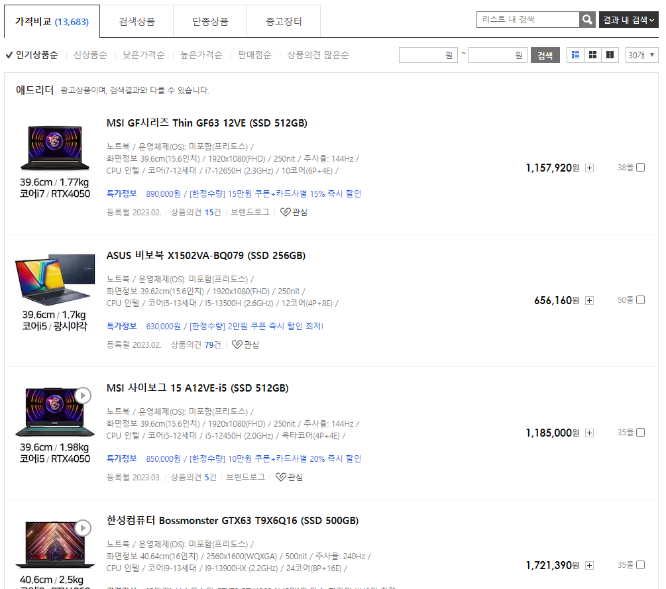Open 630,000원 special deal link
666x589 pixels.
[x=235, y=326]
